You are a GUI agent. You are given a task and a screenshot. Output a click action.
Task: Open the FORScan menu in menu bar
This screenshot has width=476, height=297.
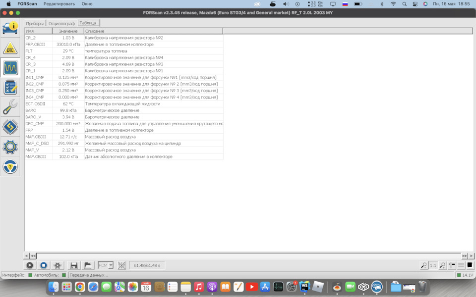(27, 4)
